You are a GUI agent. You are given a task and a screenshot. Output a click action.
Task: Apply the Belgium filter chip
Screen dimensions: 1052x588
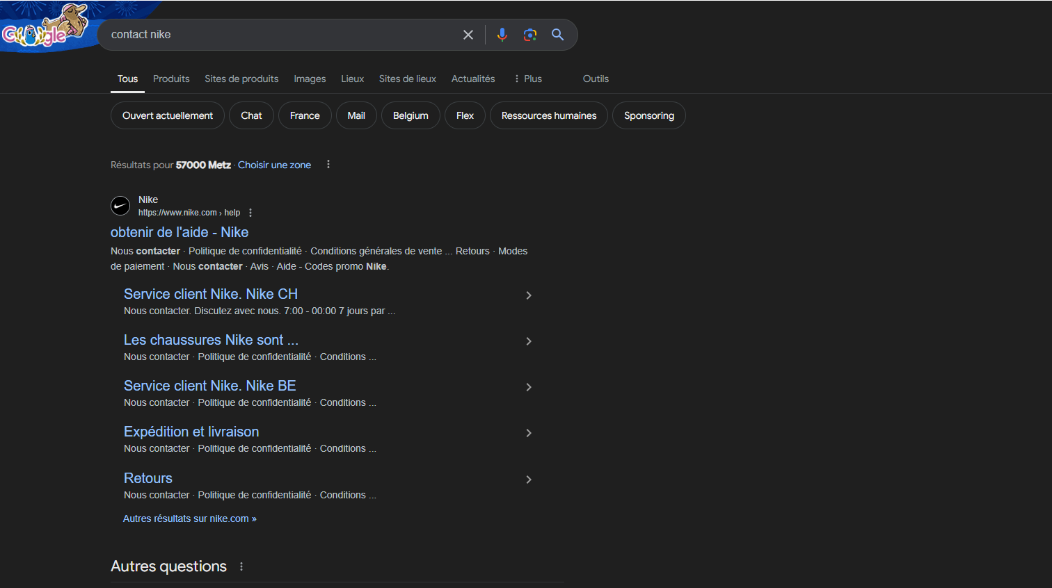411,115
